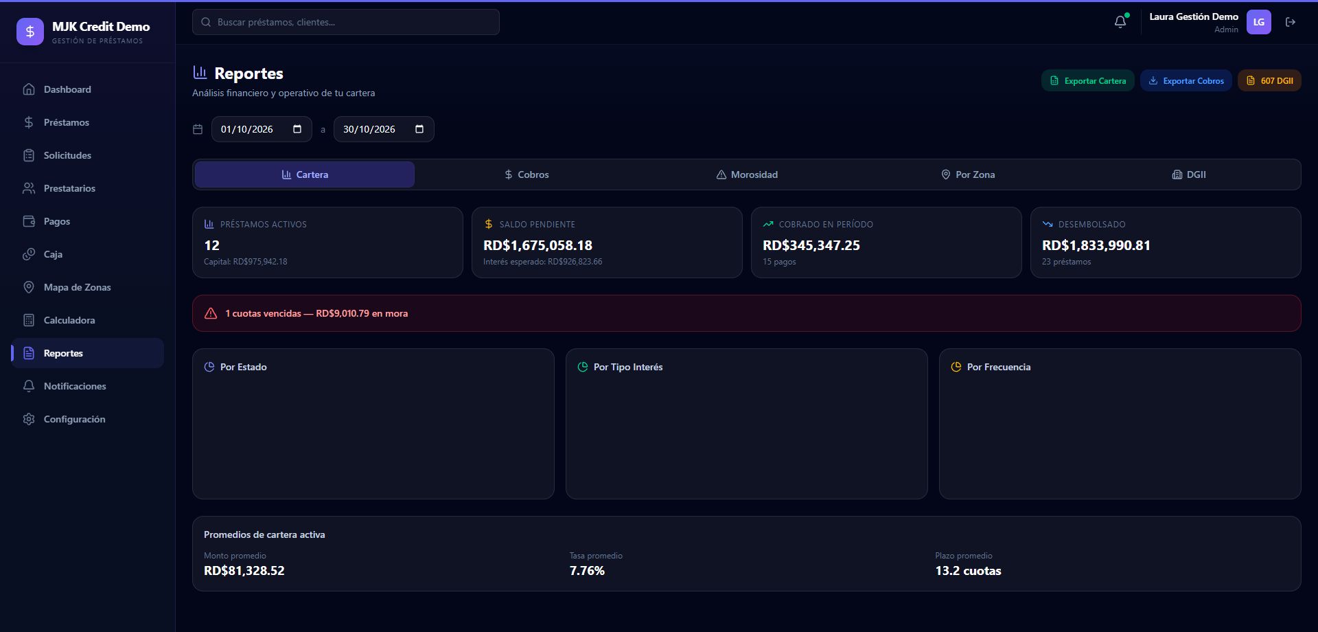The image size is (1318, 632).
Task: Open the Calculadora page
Action: [88, 320]
